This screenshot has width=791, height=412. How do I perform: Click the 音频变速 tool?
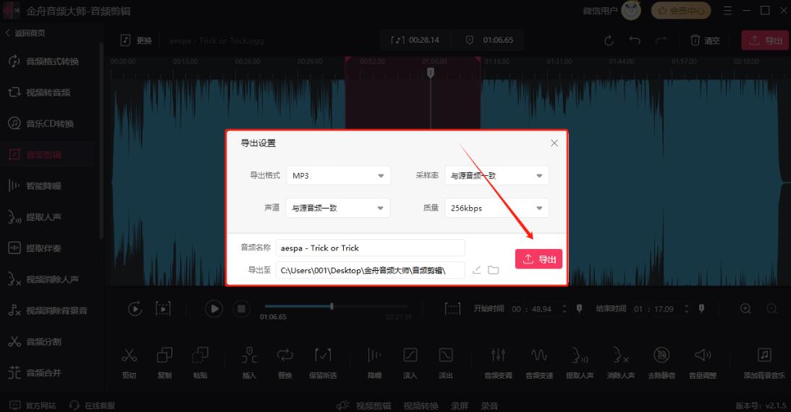click(x=539, y=363)
